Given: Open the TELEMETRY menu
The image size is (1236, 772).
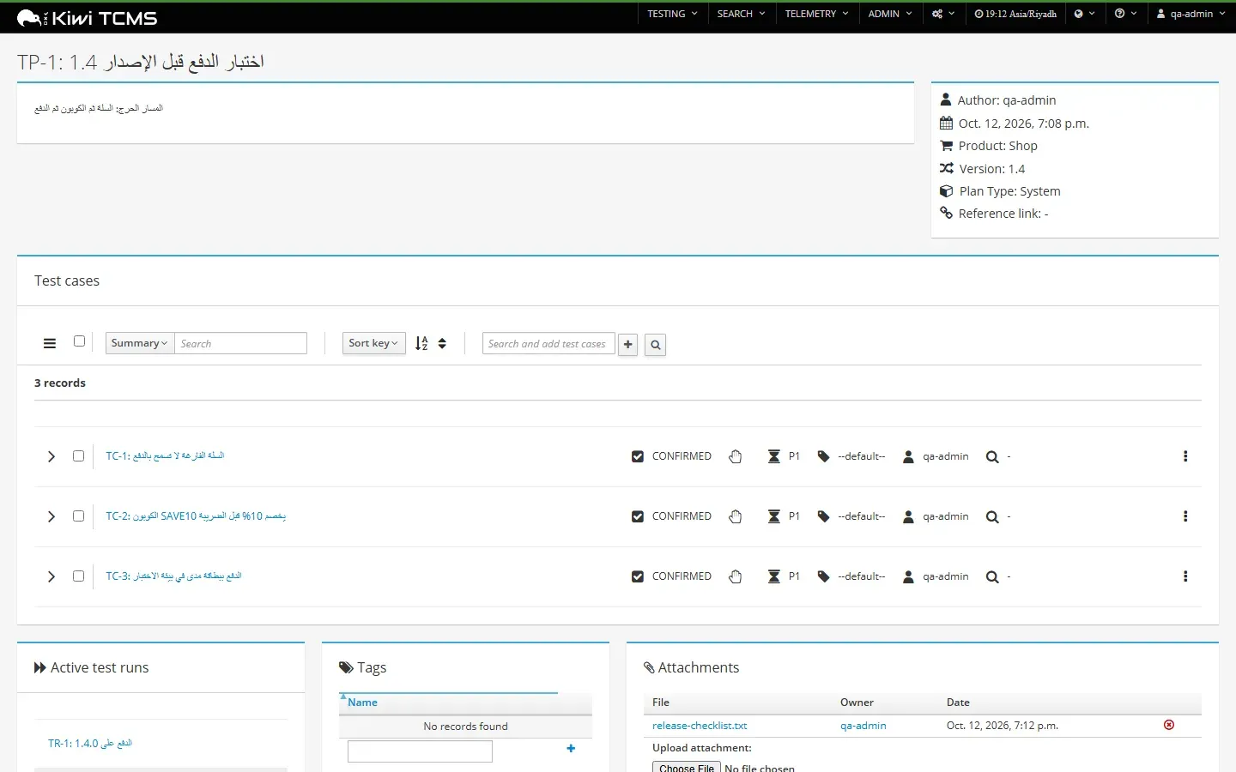Looking at the screenshot, I should point(817,14).
